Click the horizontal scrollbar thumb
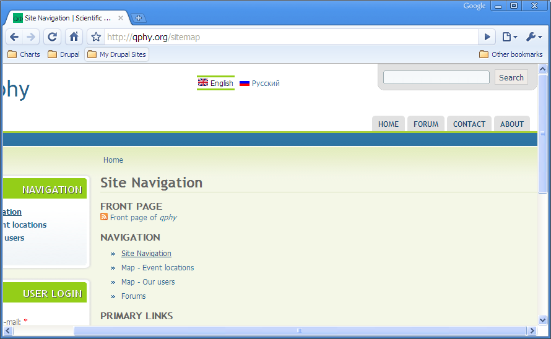This screenshot has height=339, width=551. pyautogui.click(x=300, y=330)
